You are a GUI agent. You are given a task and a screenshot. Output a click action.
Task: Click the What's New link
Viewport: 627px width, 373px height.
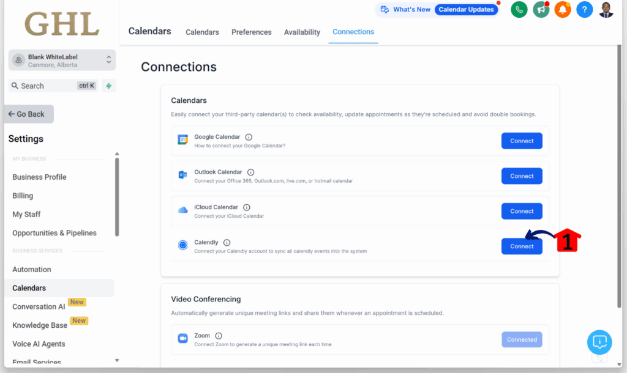pyautogui.click(x=411, y=10)
